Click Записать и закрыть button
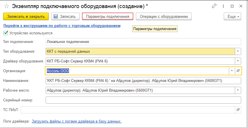This screenshot has width=248, height=128. coord(26,16)
